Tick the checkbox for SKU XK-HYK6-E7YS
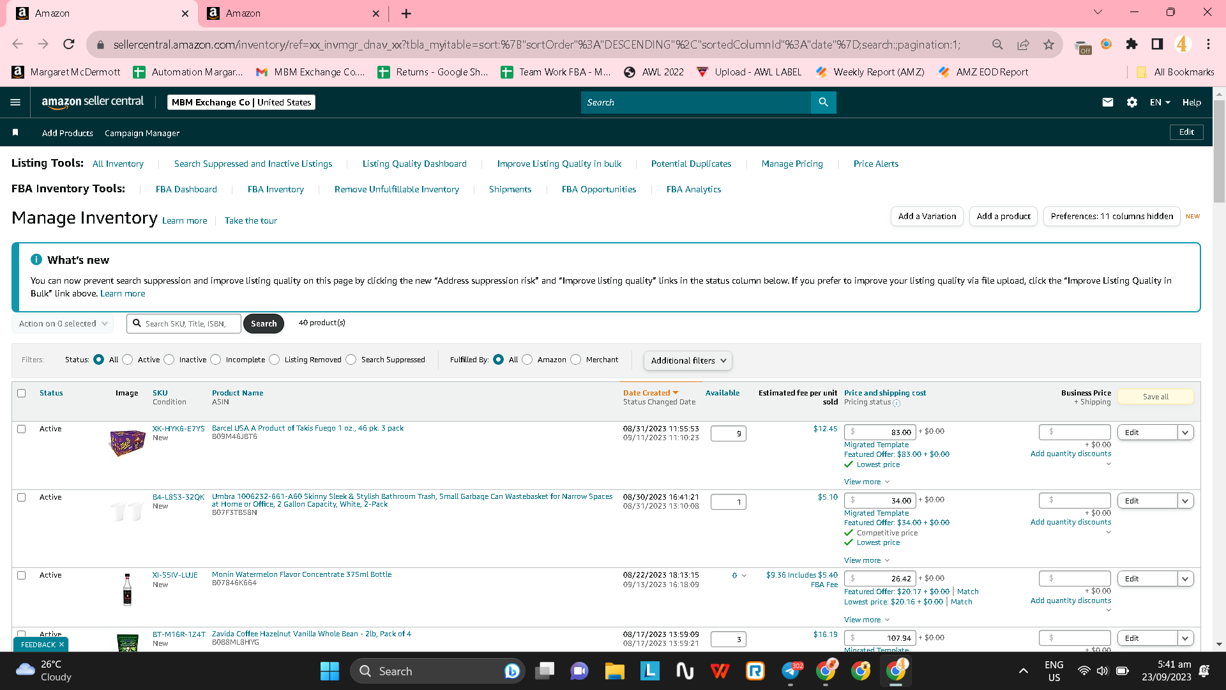The height and width of the screenshot is (690, 1226). coord(22,429)
